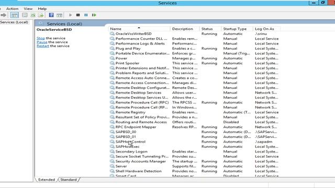Select Problem Reports and Soluti... row
This screenshot has height=188, width=335.
point(194,73)
